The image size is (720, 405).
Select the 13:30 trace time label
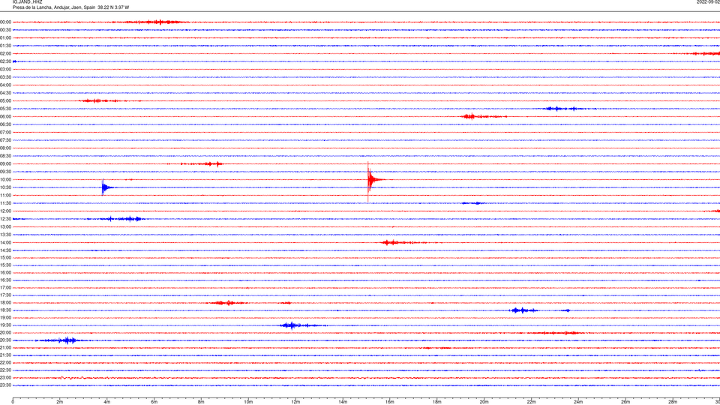pyautogui.click(x=5, y=235)
